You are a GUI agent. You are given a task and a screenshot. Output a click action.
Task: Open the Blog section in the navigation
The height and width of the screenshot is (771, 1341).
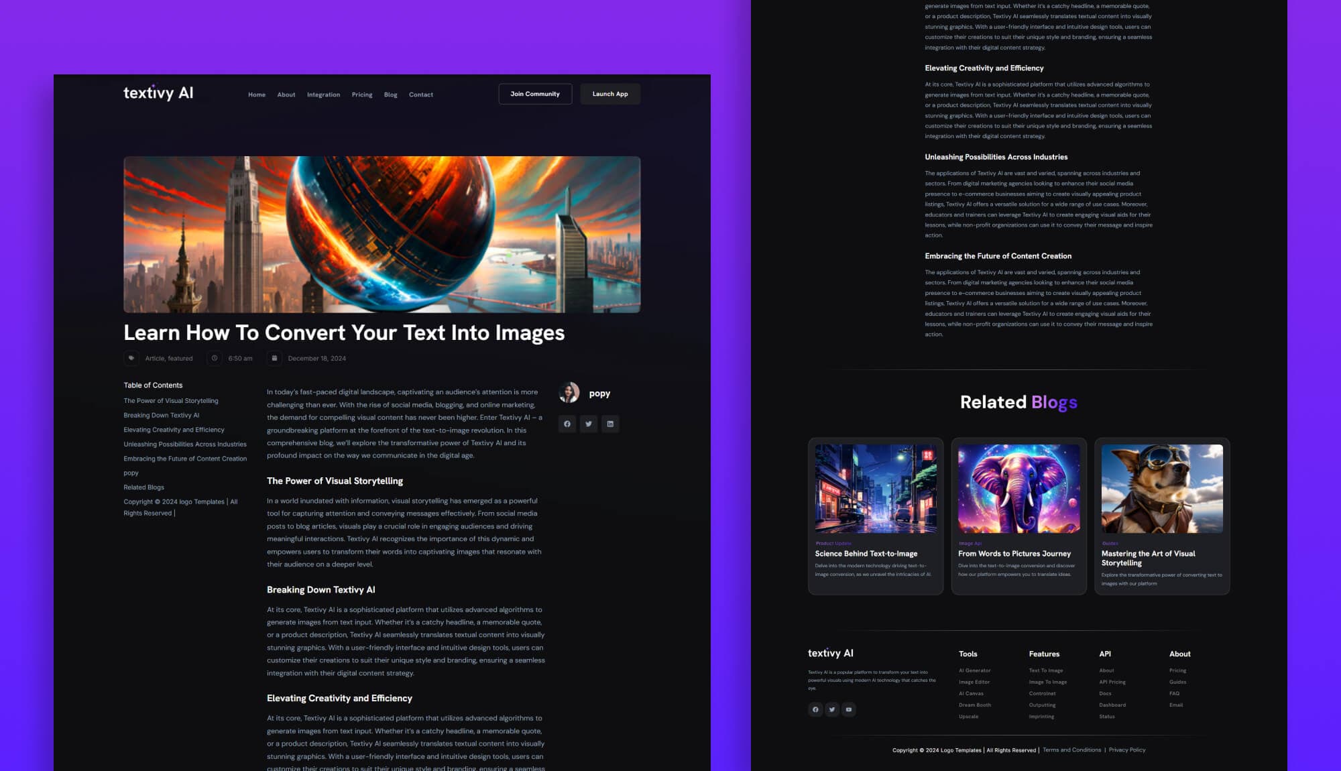point(390,95)
